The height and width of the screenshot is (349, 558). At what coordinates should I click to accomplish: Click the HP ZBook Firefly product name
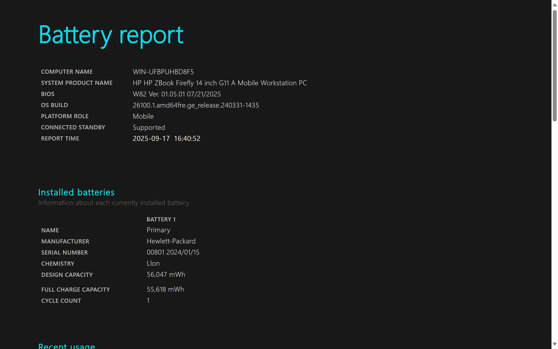[220, 83]
